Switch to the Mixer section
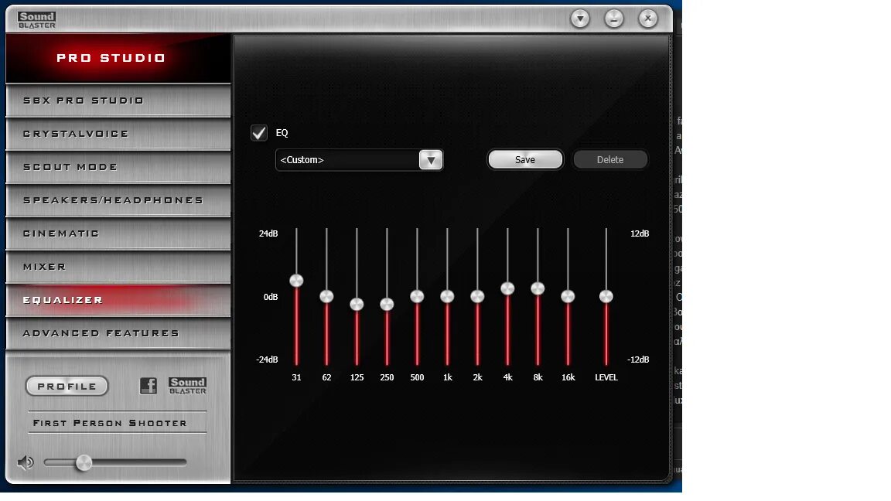 point(118,267)
